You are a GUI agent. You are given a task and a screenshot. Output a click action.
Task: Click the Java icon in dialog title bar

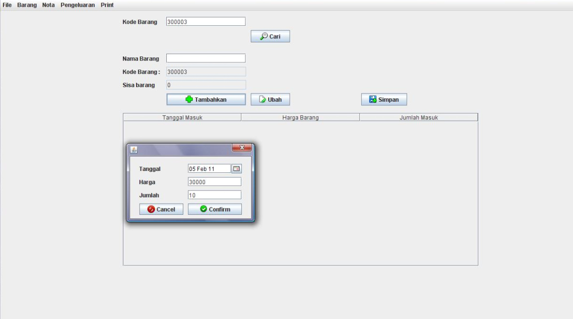(134, 150)
